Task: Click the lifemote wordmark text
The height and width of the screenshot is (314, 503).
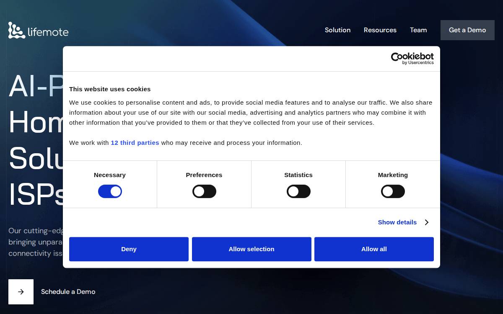Action: pos(48,31)
